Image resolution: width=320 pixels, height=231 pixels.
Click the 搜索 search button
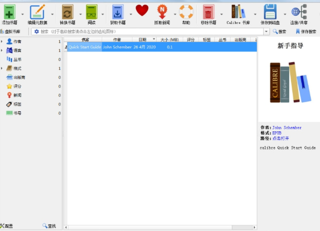pyautogui.click(x=279, y=32)
